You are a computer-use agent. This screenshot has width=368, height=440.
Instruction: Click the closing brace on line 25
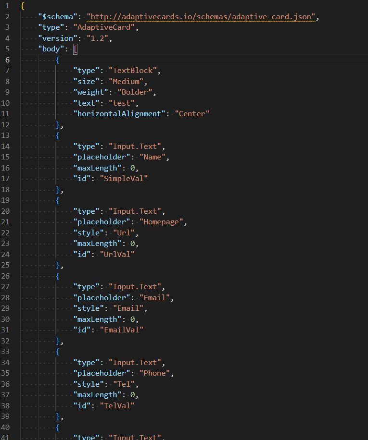(58, 265)
